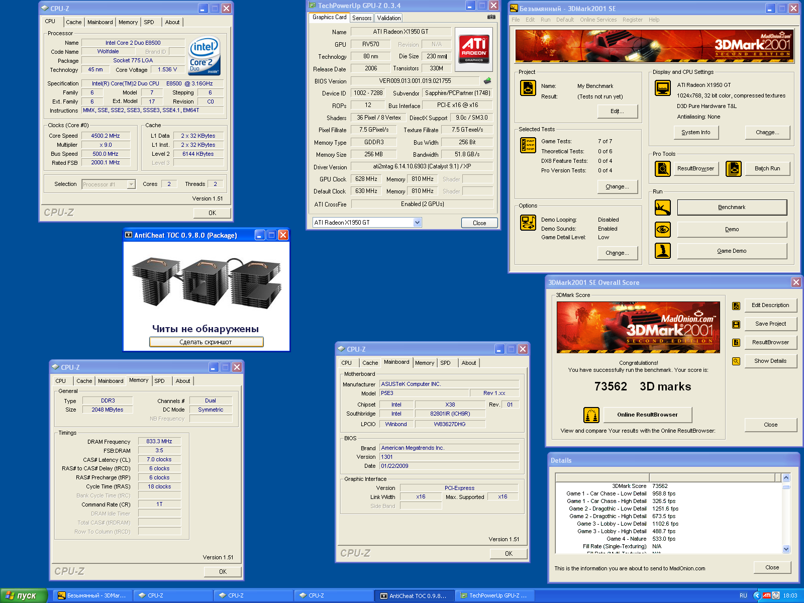The image size is (804, 603).
Task: Click the Demo eye icon
Action: pos(663,229)
